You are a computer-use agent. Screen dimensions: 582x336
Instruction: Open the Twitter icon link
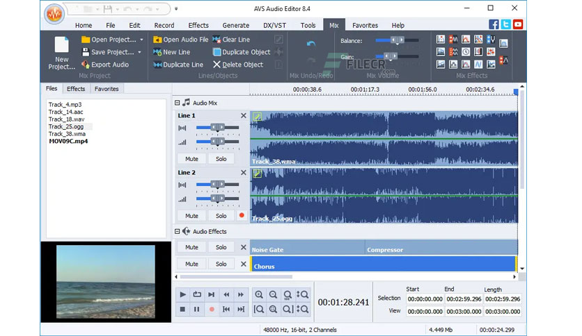point(506,24)
